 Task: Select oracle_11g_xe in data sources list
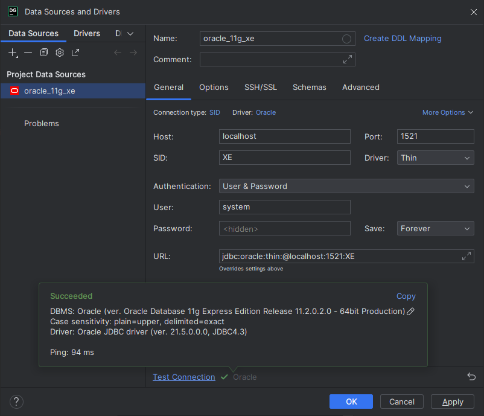[x=73, y=91]
